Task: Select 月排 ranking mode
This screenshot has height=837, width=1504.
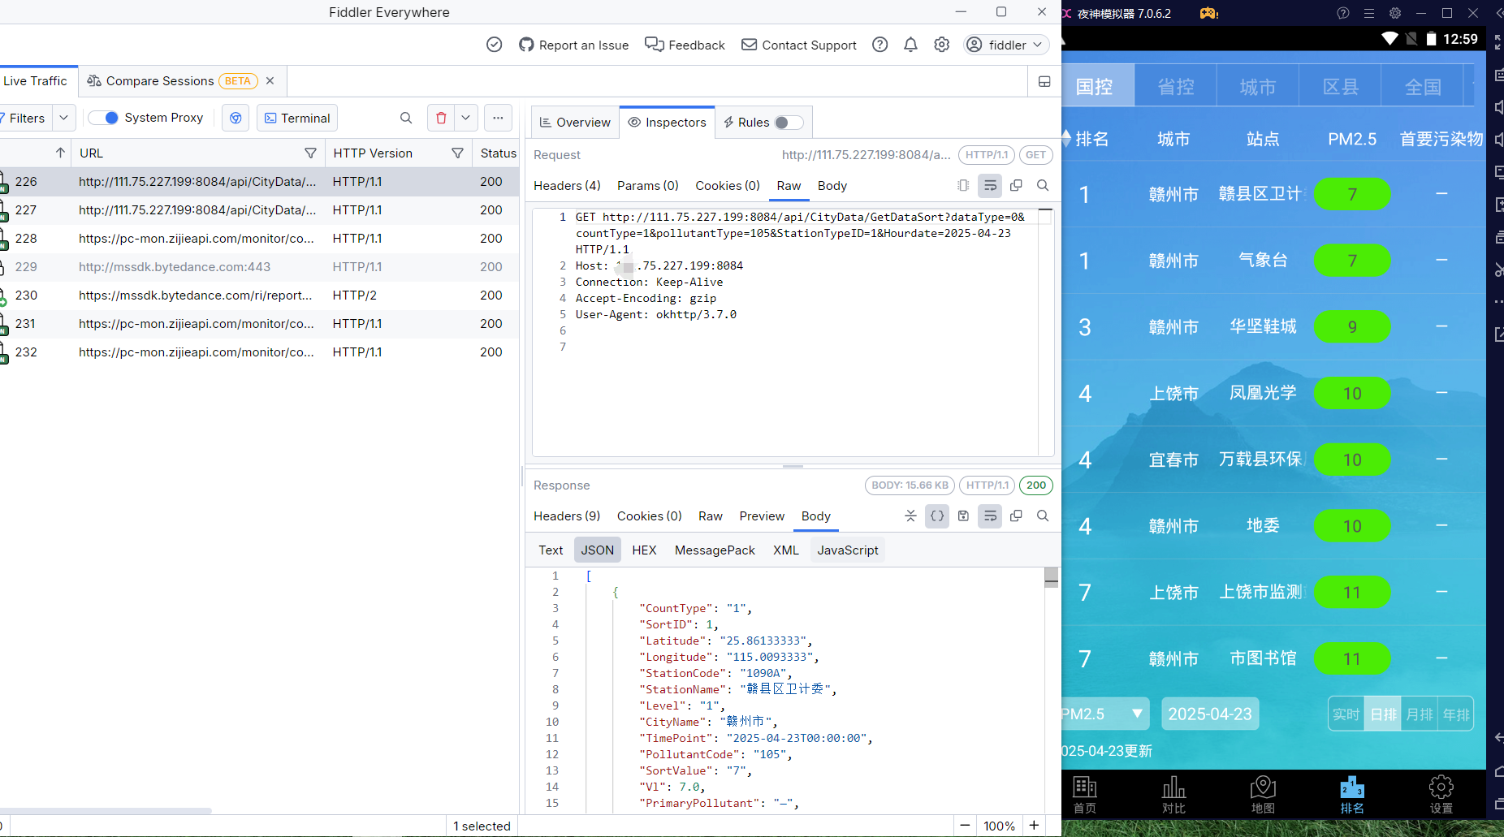Action: (x=1420, y=714)
